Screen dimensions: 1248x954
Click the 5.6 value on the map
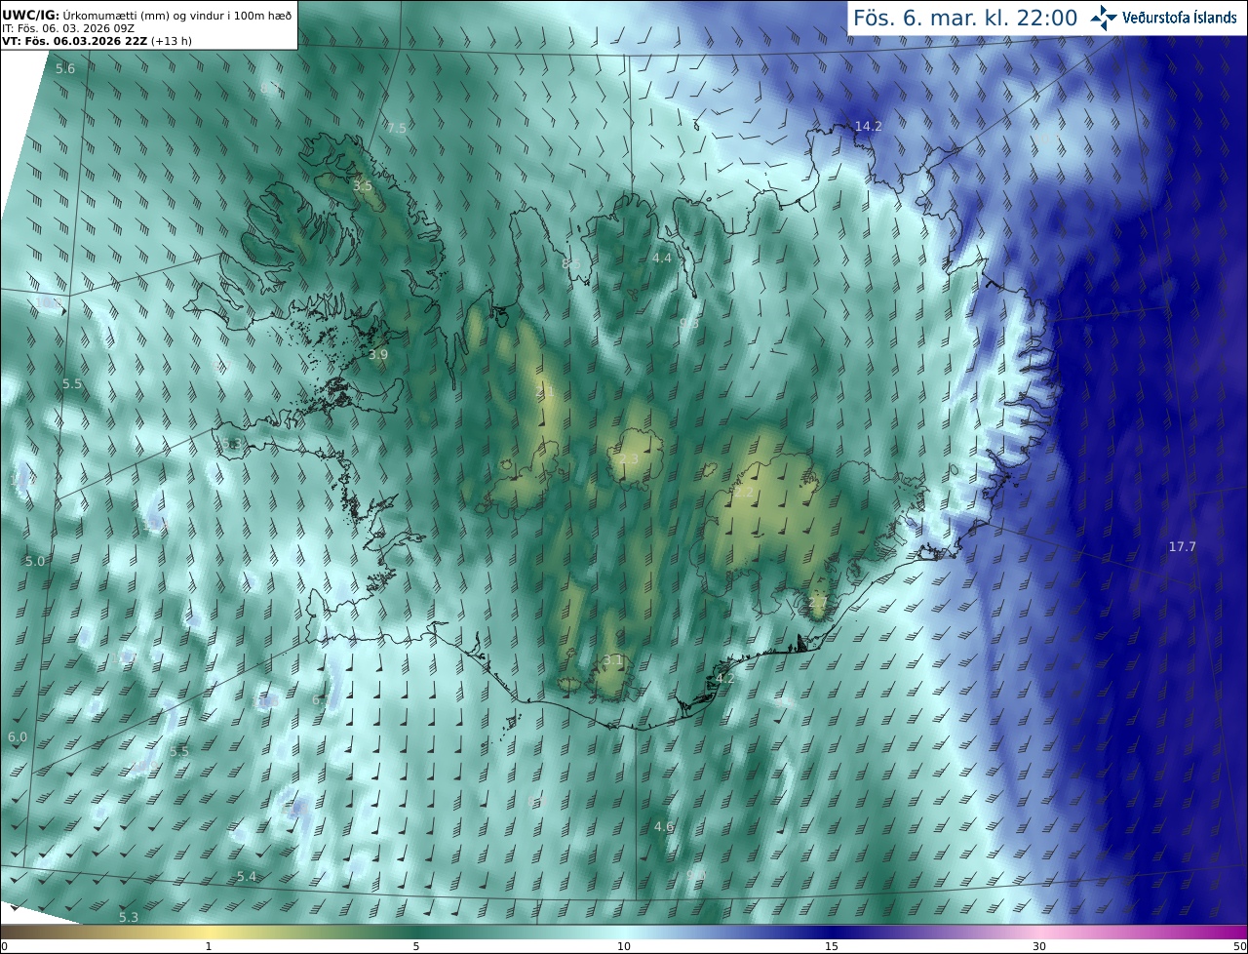coord(65,68)
